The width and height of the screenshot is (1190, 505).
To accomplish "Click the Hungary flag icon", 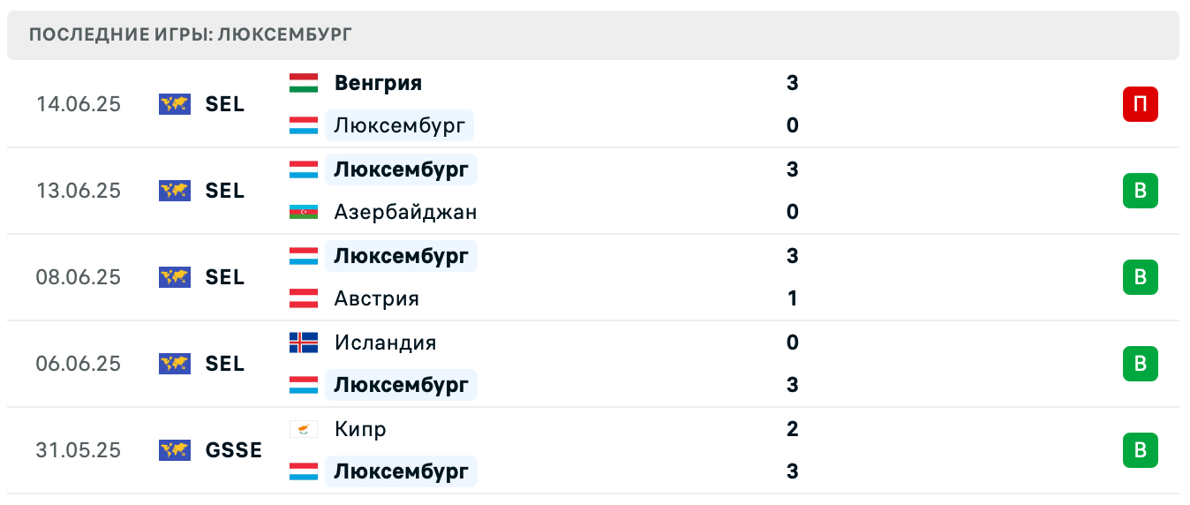I will click(303, 83).
